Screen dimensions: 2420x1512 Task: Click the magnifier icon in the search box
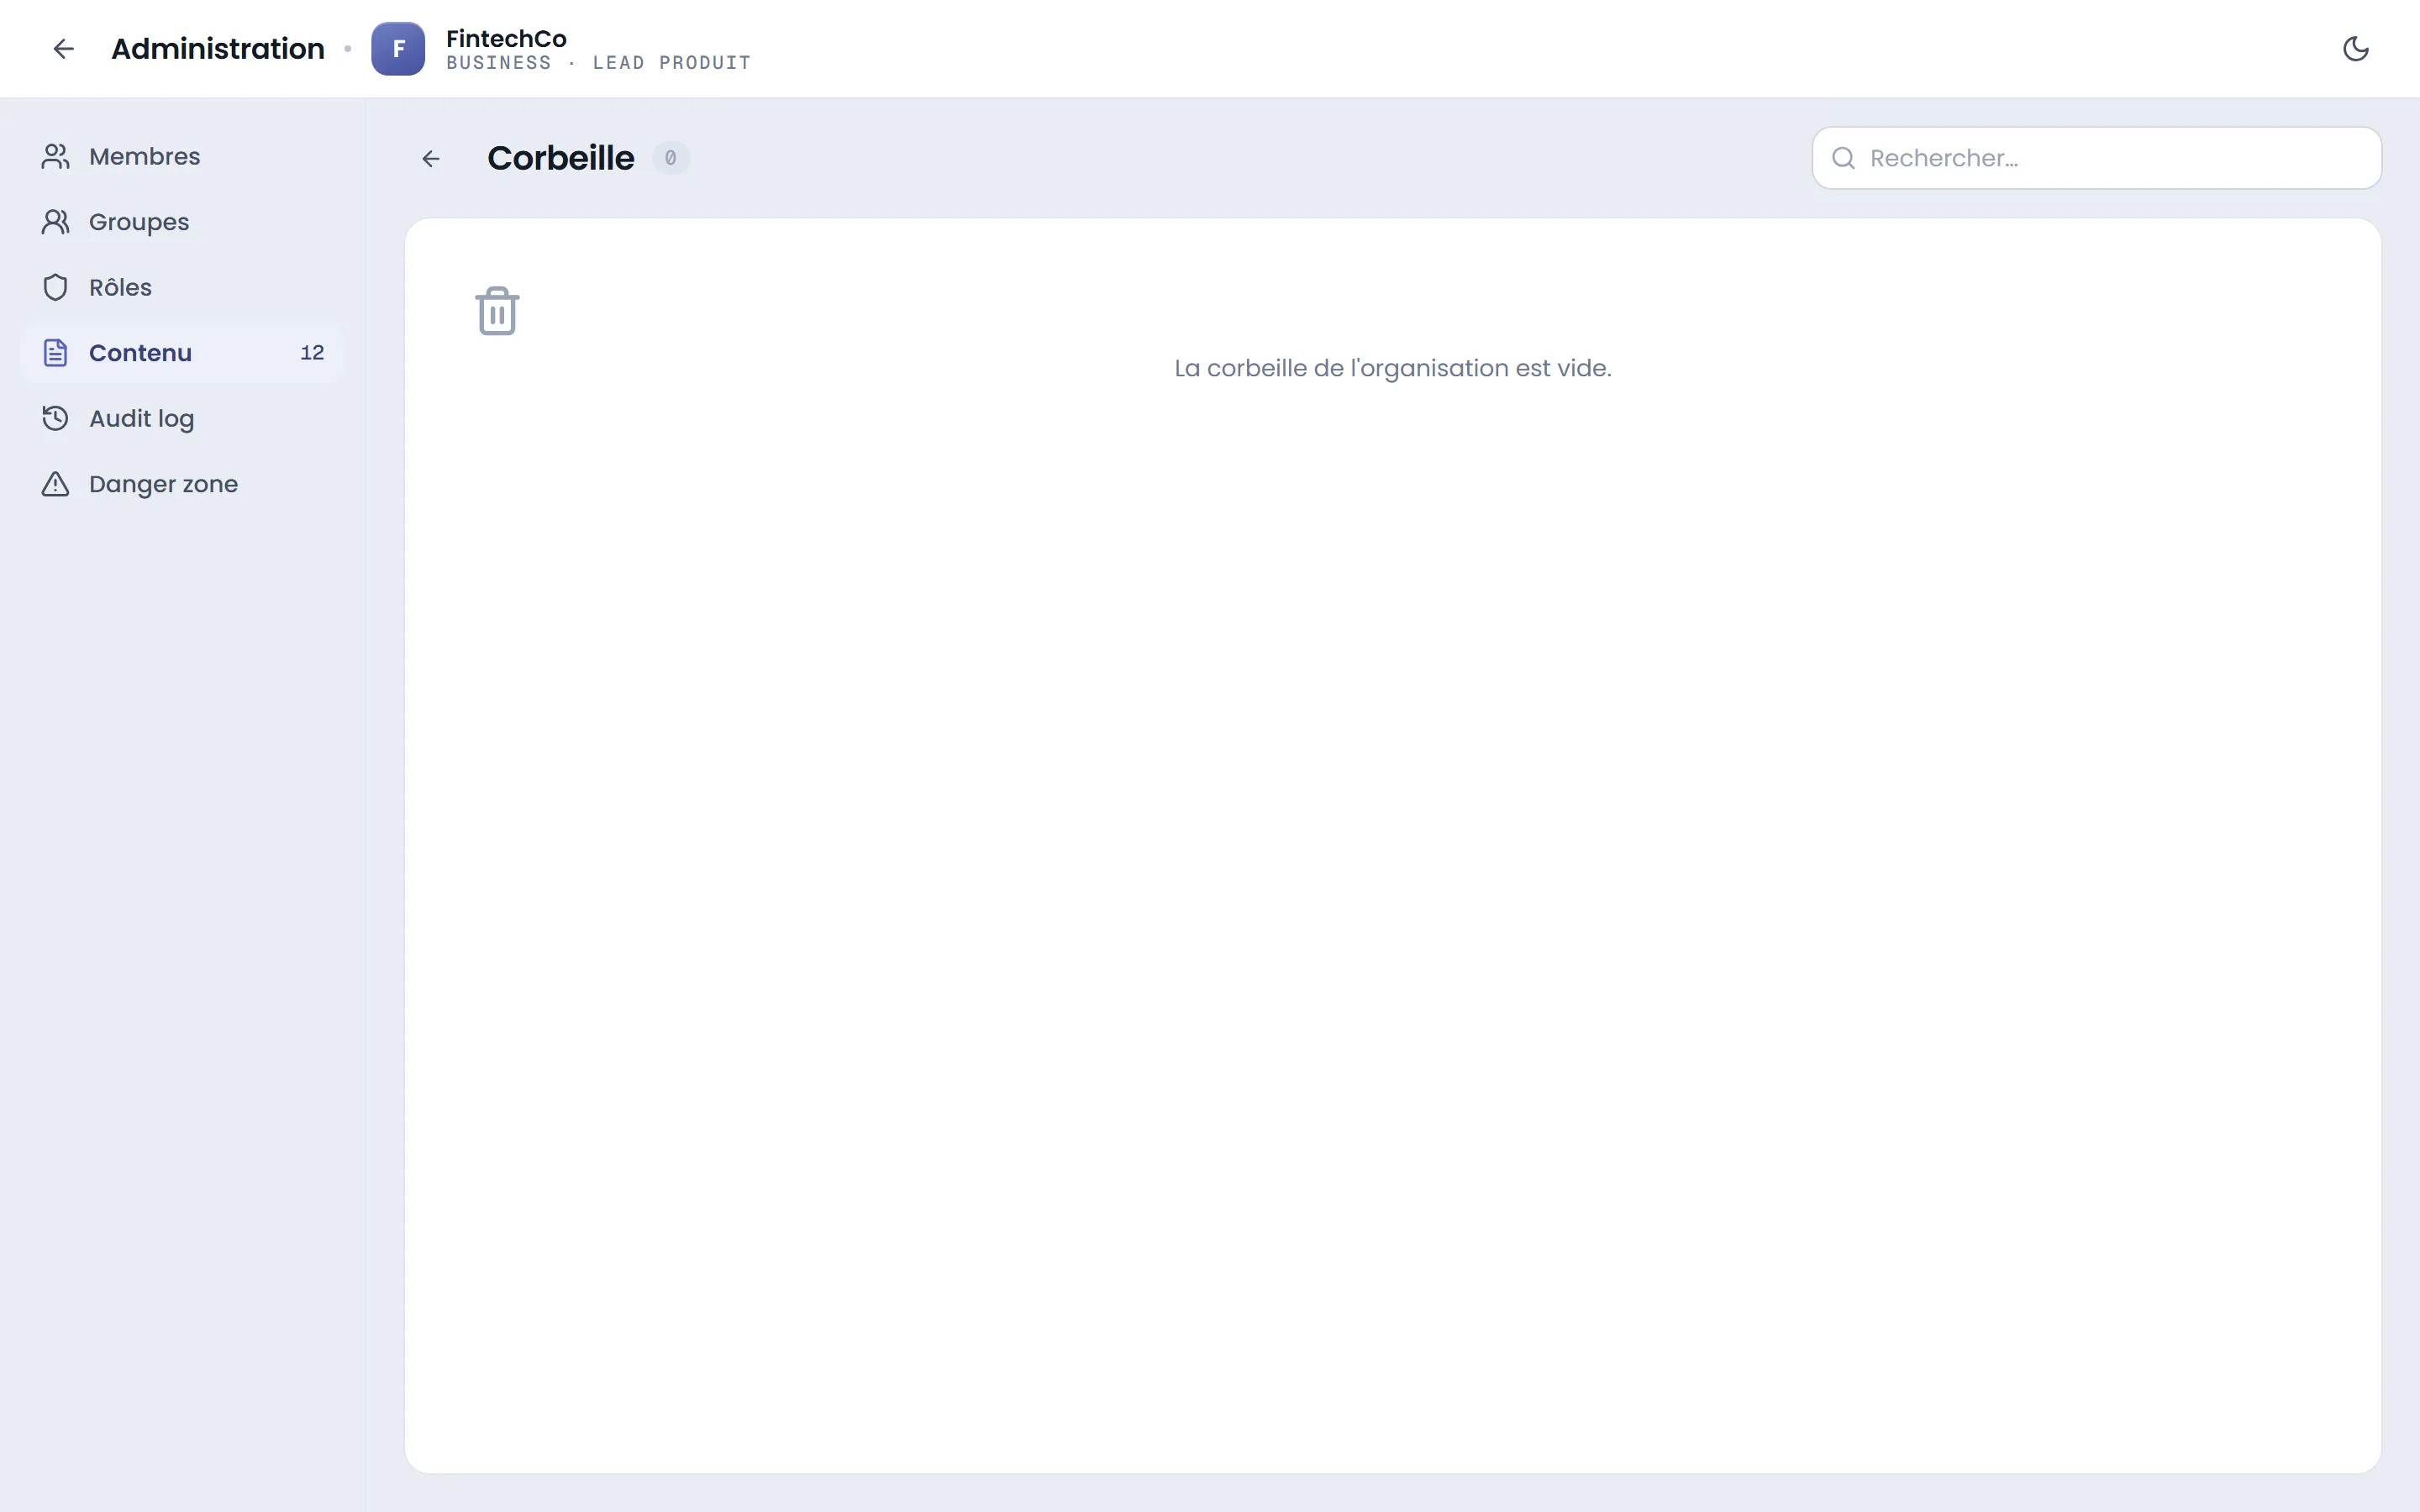[x=1843, y=158]
